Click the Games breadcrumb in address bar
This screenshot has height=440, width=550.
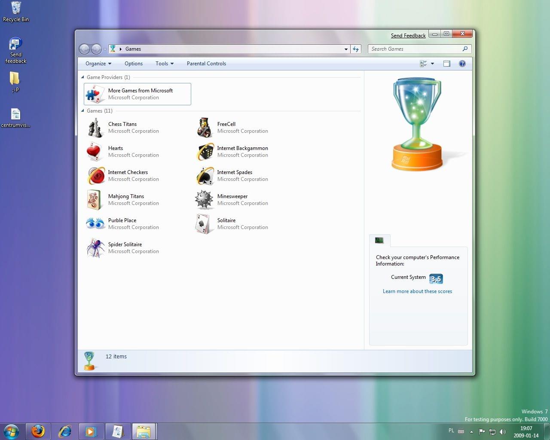coord(133,49)
